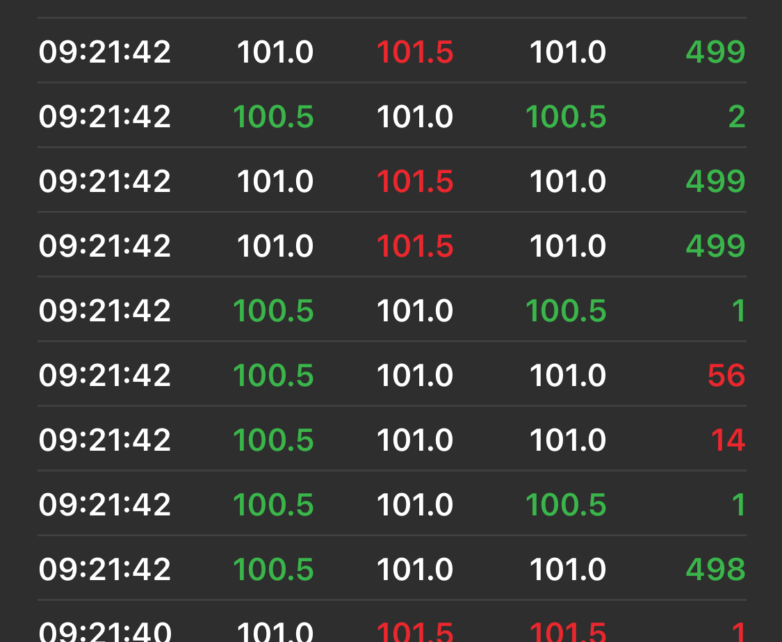Viewport: 782px width, 642px height.
Task: Click the red volume in the 09:21:40 row
Action: [738, 632]
